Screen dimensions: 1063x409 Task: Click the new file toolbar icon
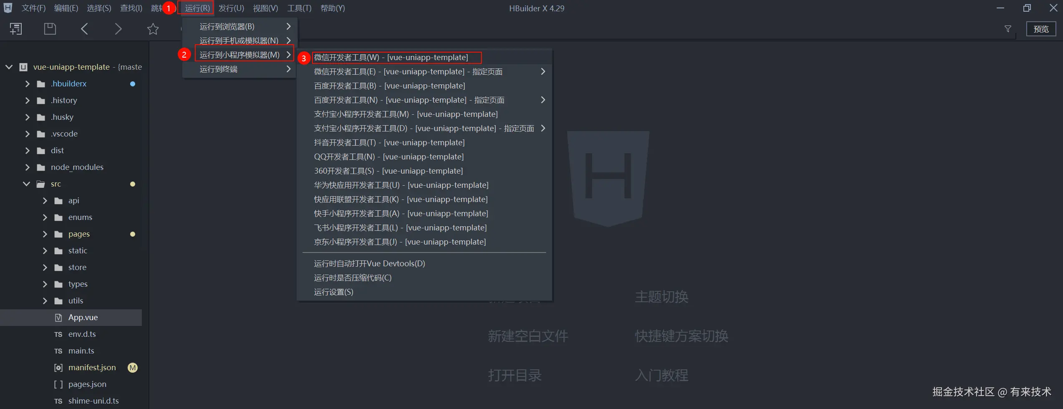click(16, 29)
